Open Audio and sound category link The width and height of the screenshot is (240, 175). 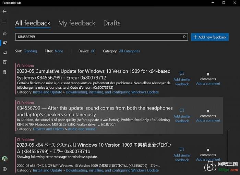tap(82, 129)
